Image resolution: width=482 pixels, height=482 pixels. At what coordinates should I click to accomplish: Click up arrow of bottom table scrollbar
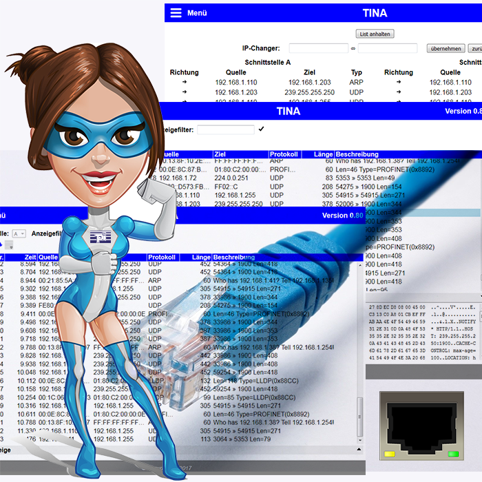pos(360,265)
